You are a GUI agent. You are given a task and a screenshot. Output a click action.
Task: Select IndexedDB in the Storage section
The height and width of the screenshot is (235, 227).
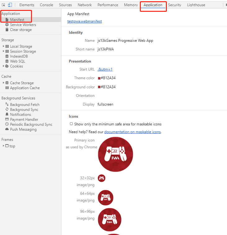[19, 56]
